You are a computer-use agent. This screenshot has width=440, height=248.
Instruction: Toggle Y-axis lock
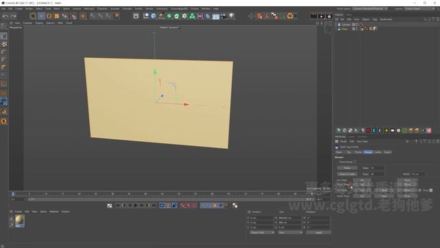pos(100,16)
